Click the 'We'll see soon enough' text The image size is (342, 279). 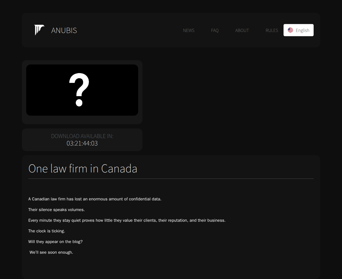pyautogui.click(x=51, y=252)
